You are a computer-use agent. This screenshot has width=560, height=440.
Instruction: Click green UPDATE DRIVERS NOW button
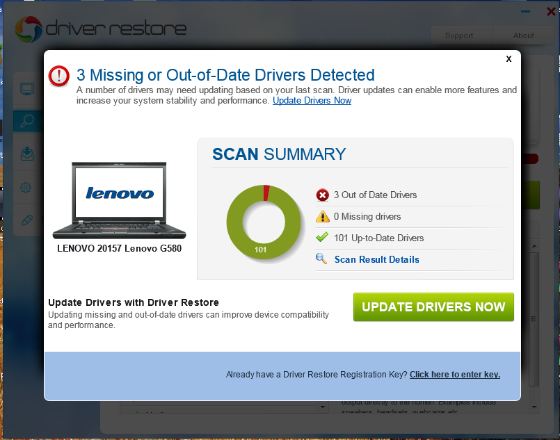pos(433,307)
